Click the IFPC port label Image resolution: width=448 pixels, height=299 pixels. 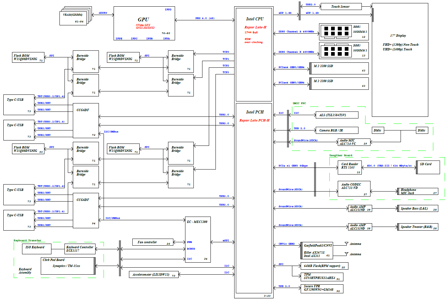point(134,38)
